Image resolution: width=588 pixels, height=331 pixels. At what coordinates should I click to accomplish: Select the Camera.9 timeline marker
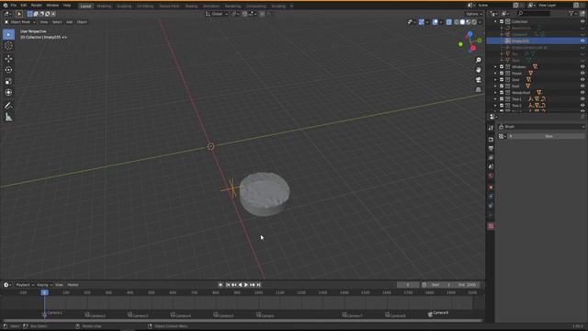[x=438, y=313]
